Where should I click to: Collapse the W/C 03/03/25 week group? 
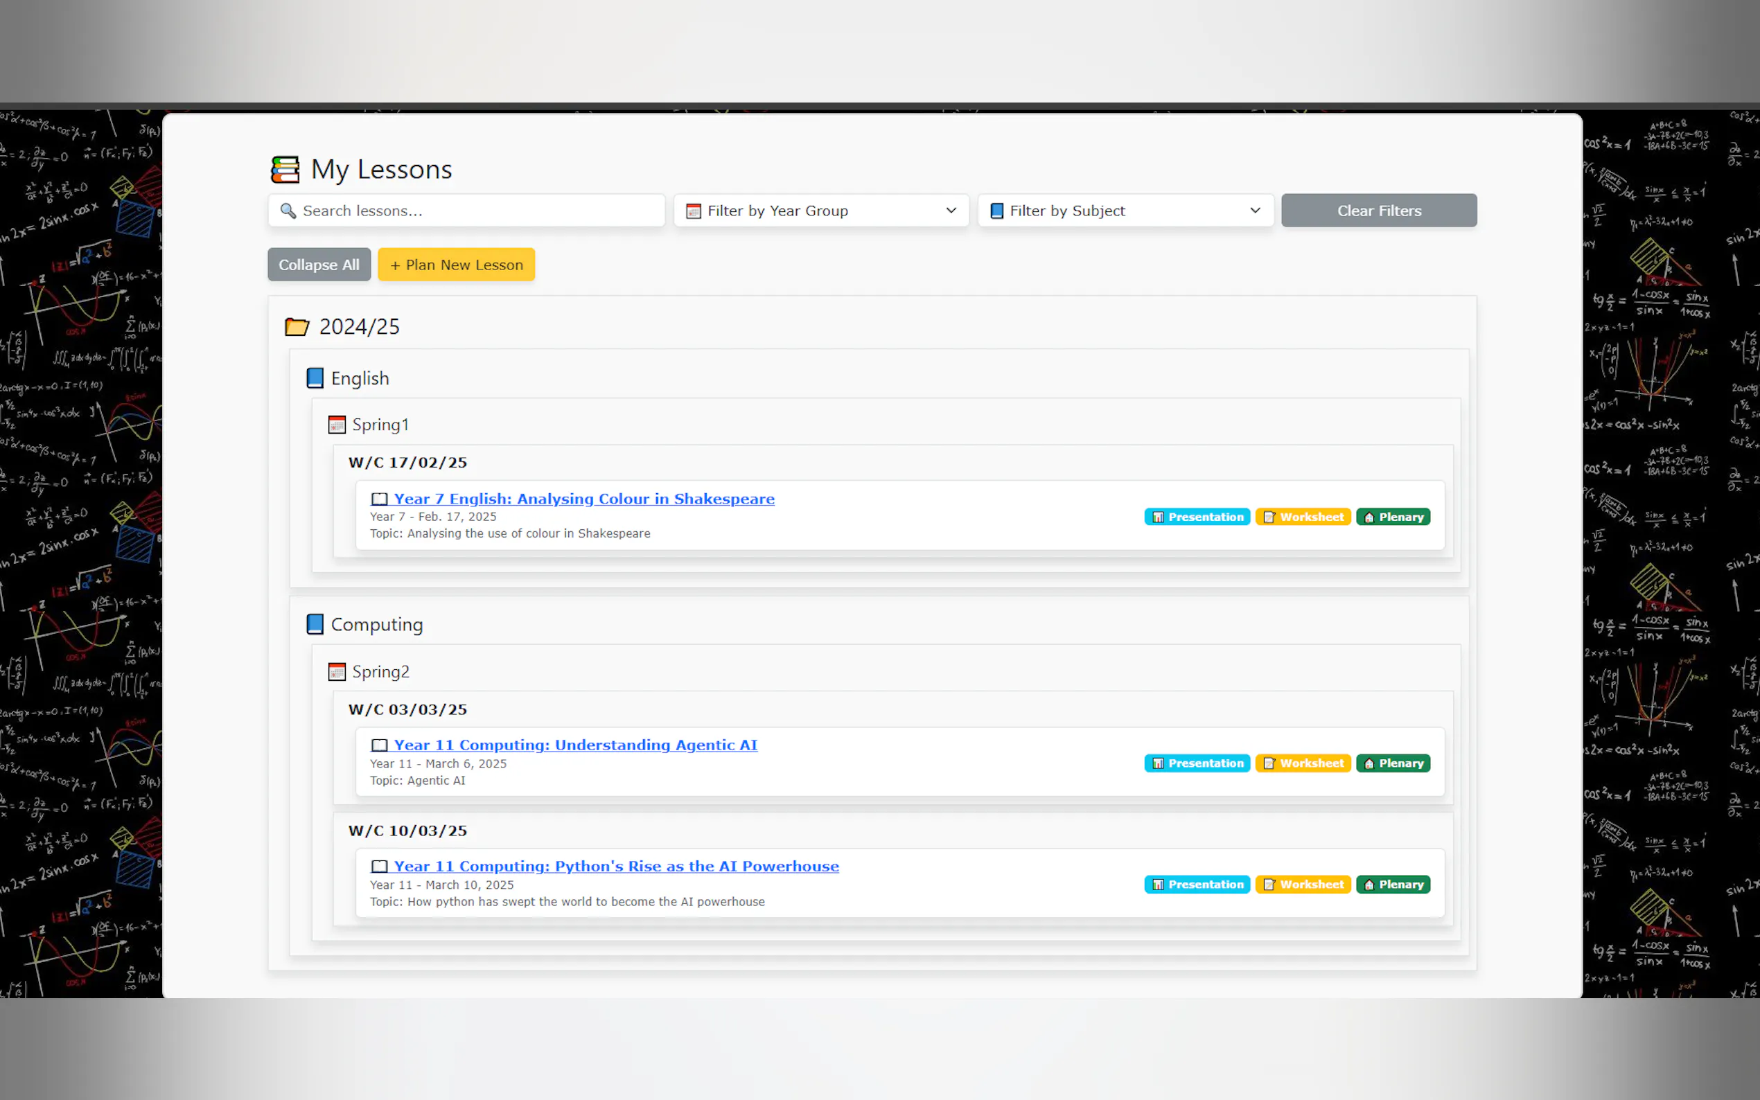(x=407, y=709)
